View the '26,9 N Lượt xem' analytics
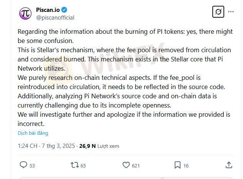 click(x=99, y=146)
